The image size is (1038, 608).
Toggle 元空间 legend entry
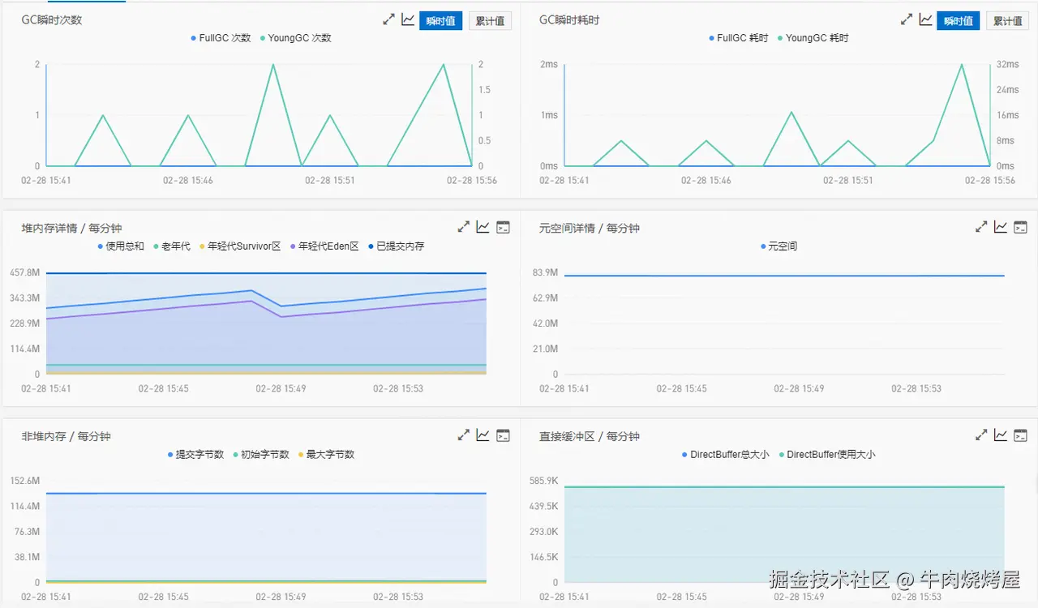point(778,246)
